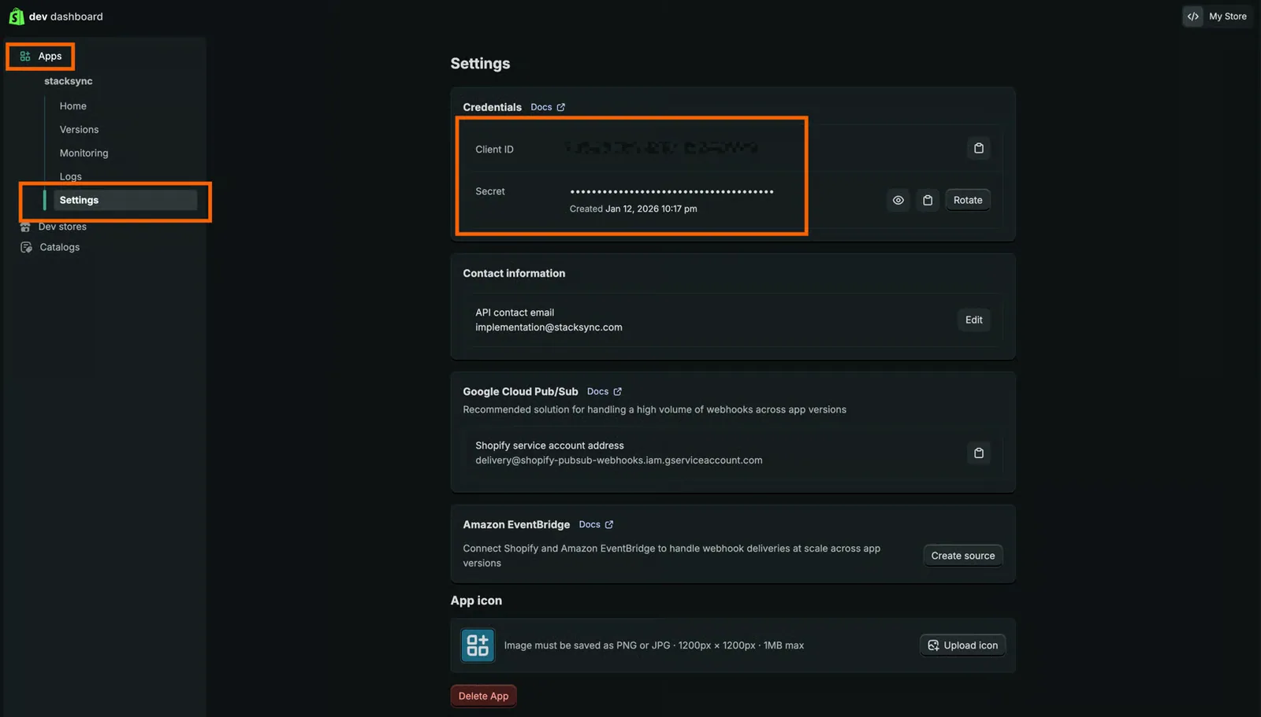Select the stacksync app name
The height and width of the screenshot is (717, 1261).
69,81
